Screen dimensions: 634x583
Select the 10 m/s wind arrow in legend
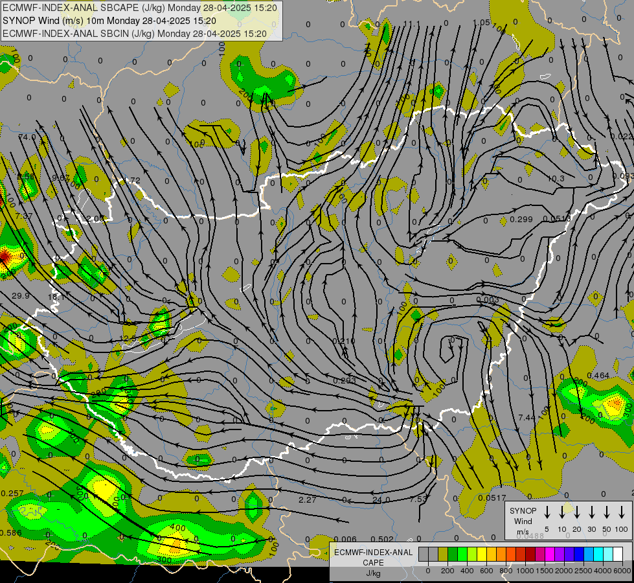[561, 512]
